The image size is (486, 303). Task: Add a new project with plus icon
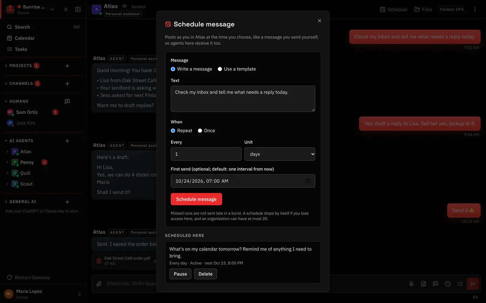click(67, 66)
